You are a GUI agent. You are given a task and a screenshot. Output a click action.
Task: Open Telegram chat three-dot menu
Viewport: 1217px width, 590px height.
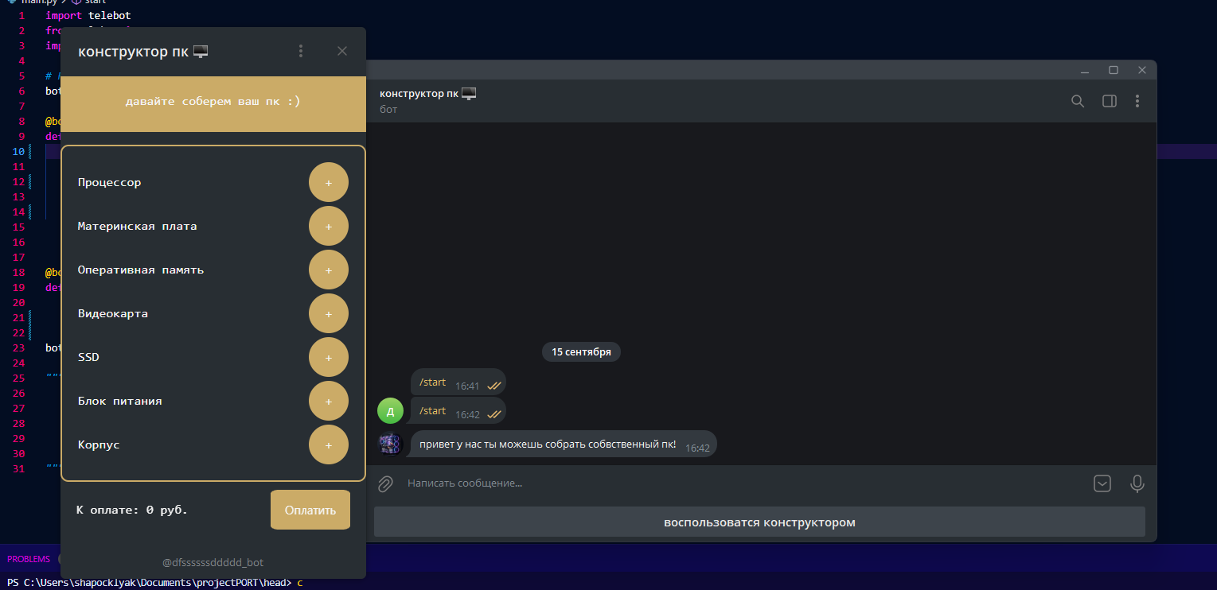pyautogui.click(x=1137, y=101)
